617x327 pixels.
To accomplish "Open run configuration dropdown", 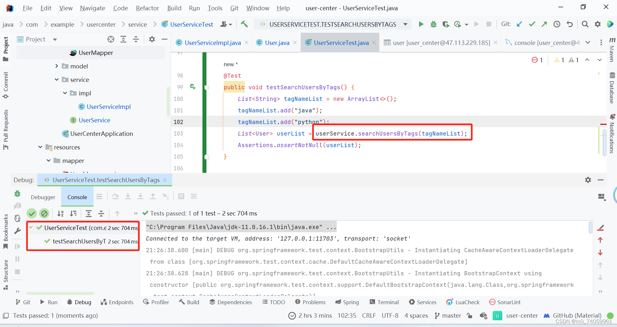I will (405, 24).
